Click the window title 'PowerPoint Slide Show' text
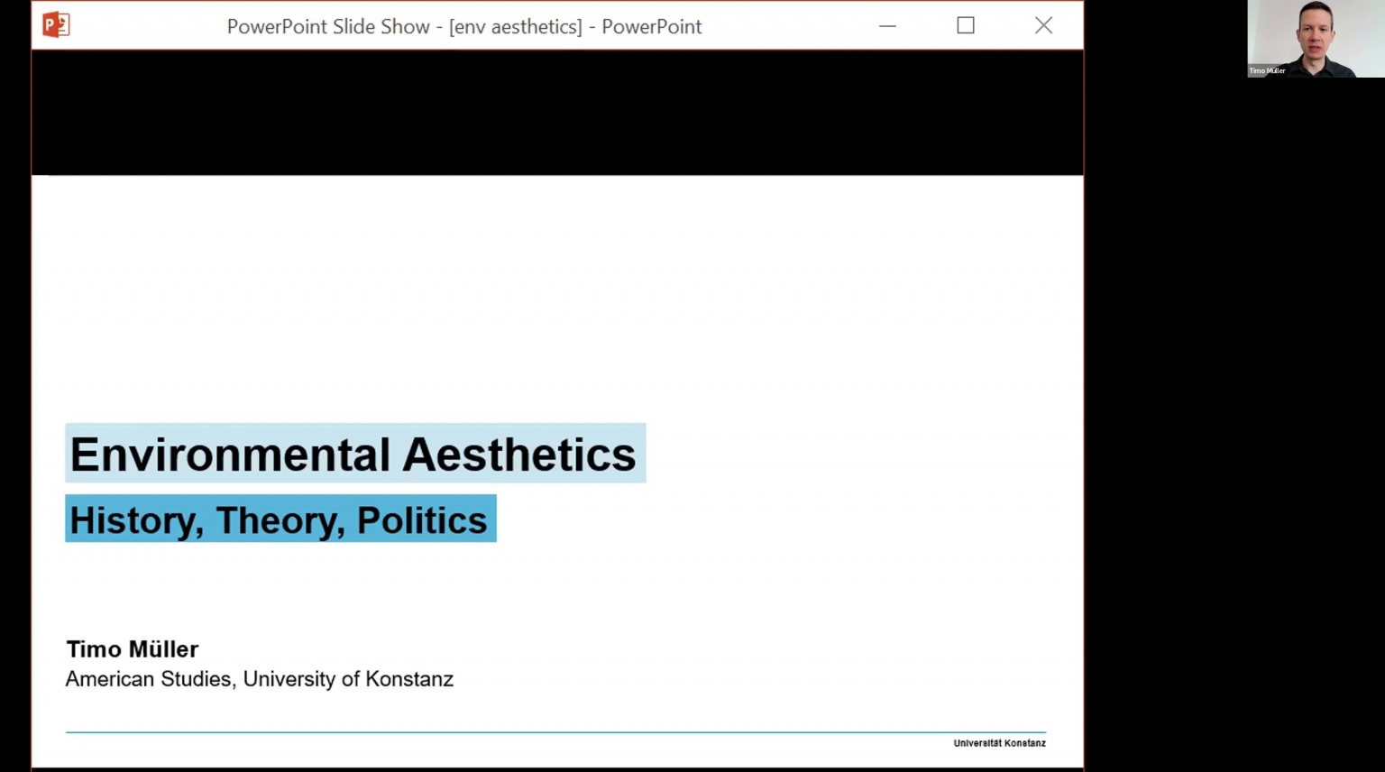The image size is (1385, 772). pos(328,27)
